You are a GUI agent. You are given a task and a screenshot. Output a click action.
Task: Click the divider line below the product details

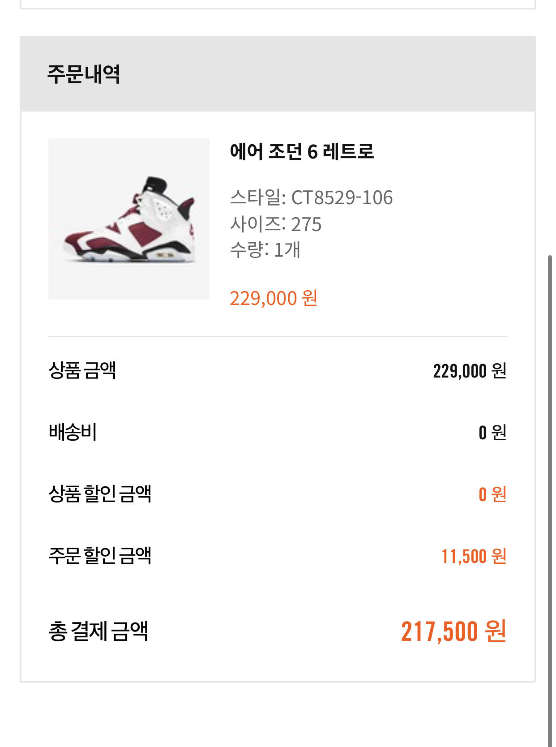(x=278, y=336)
